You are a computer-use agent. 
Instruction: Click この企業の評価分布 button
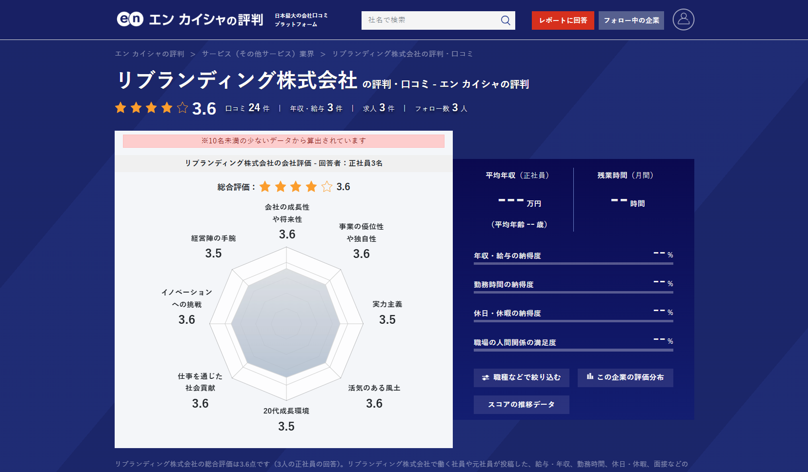point(625,377)
